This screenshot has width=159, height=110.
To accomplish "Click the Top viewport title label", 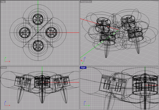I will 3,2.
